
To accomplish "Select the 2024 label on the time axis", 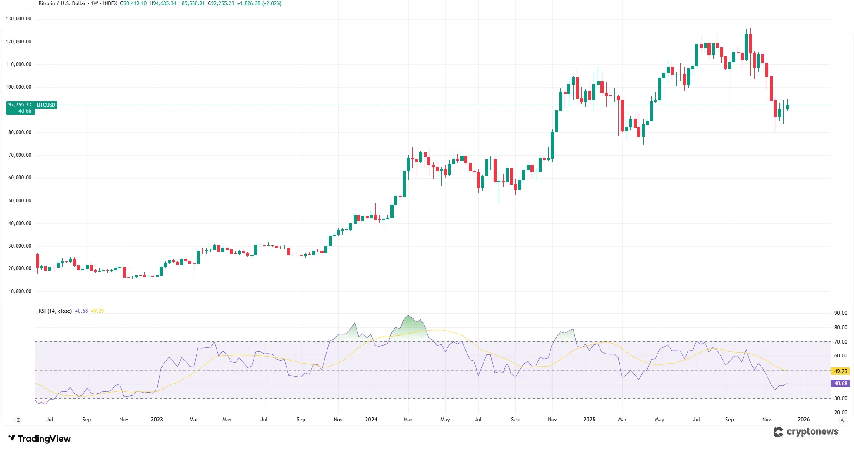I will click(x=370, y=420).
